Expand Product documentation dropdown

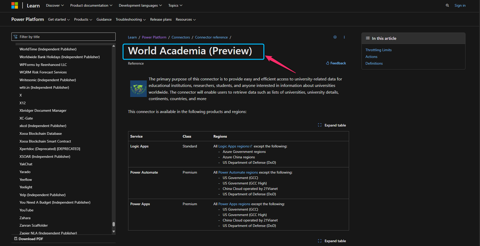pyautogui.click(x=91, y=5)
